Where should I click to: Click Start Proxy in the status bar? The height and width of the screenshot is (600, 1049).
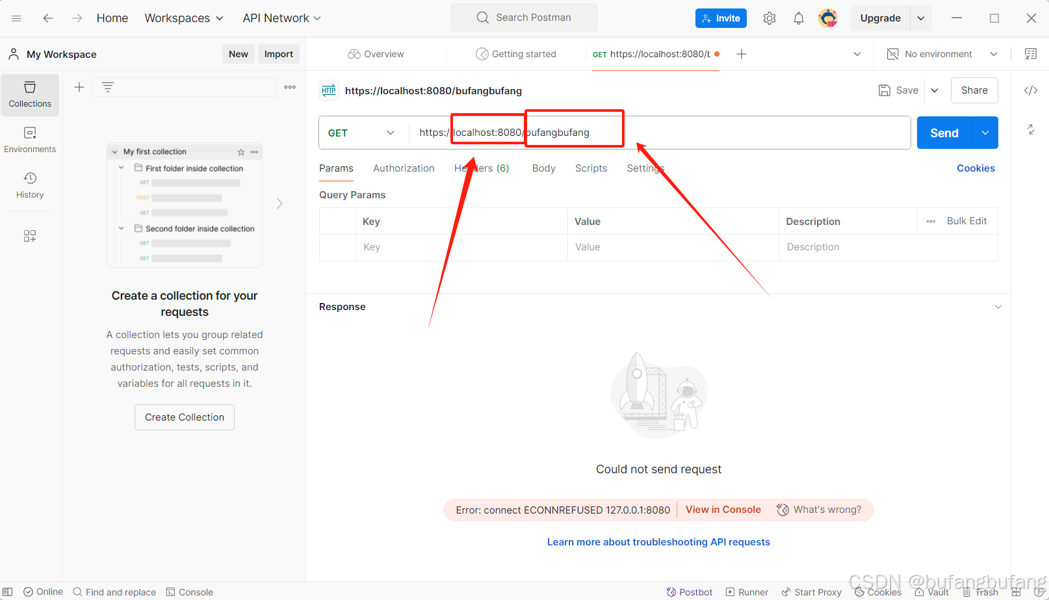tap(811, 592)
